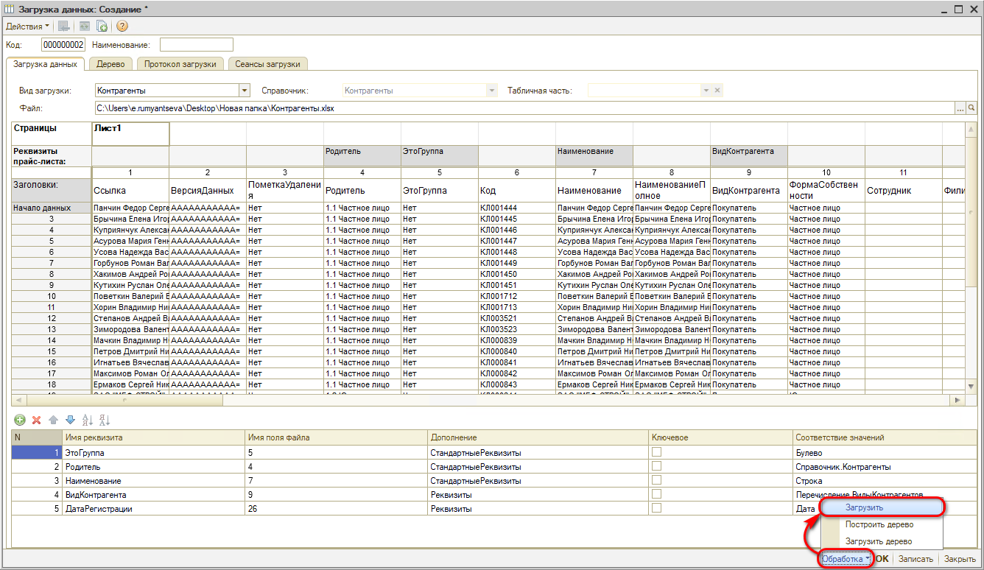
Task: Click the spreadsheet horizontal scrollbar right arrow
Action: (957, 400)
